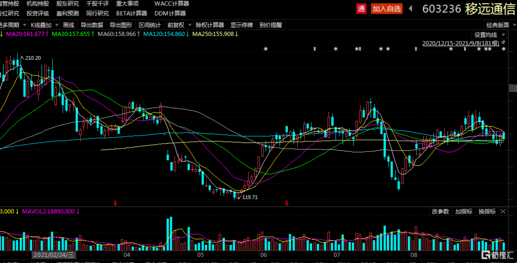Click 导出图形 to export the chart
The height and width of the screenshot is (263, 517).
[x=121, y=25]
